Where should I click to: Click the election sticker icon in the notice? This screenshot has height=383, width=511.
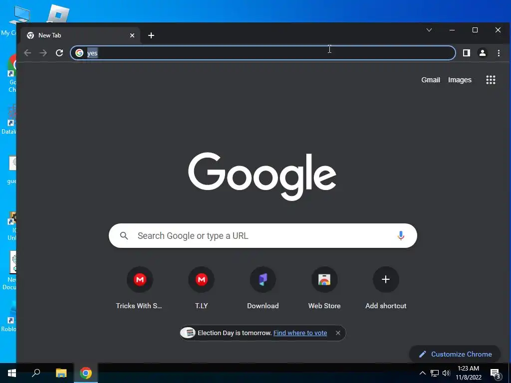pyautogui.click(x=188, y=333)
